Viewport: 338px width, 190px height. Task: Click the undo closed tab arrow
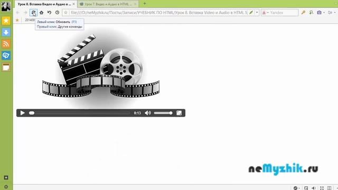click(49, 13)
